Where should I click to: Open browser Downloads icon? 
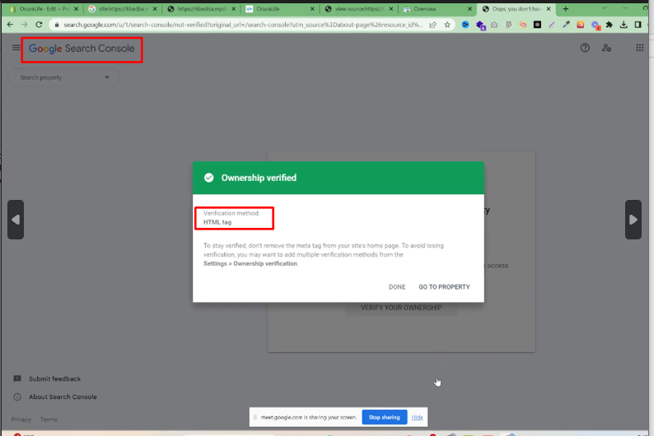click(624, 25)
